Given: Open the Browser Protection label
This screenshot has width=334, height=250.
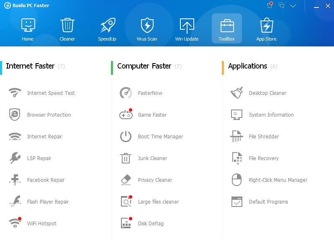Looking at the screenshot, I should [x=49, y=115].
